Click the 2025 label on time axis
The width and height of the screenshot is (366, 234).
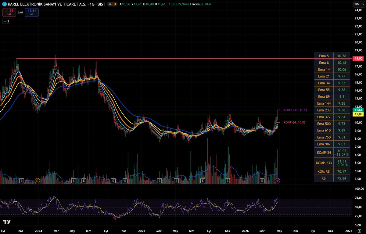tap(141, 231)
